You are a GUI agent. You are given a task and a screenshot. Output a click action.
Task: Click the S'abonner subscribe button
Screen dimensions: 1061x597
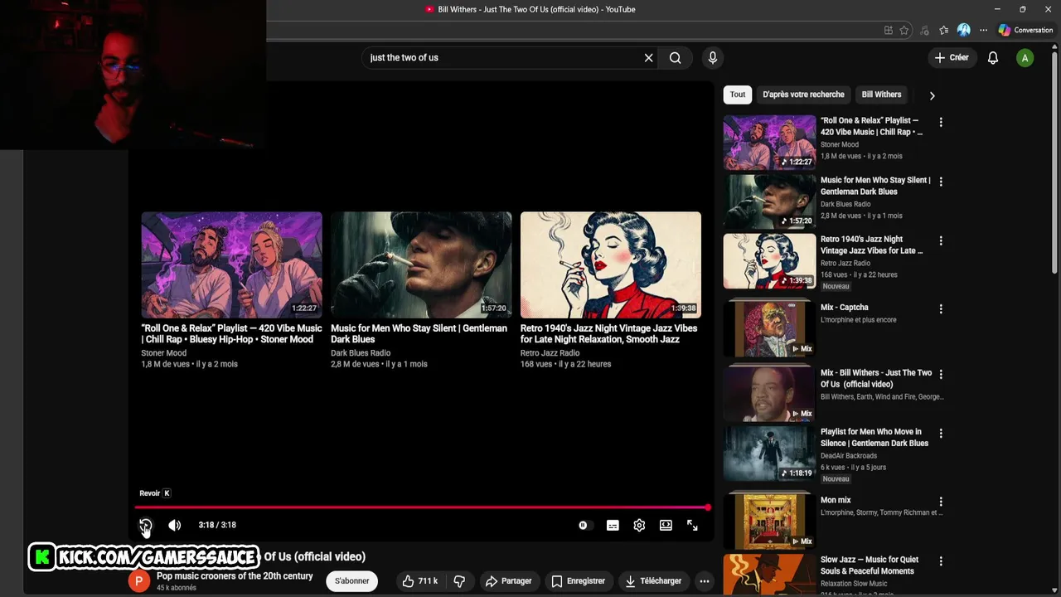click(x=351, y=581)
